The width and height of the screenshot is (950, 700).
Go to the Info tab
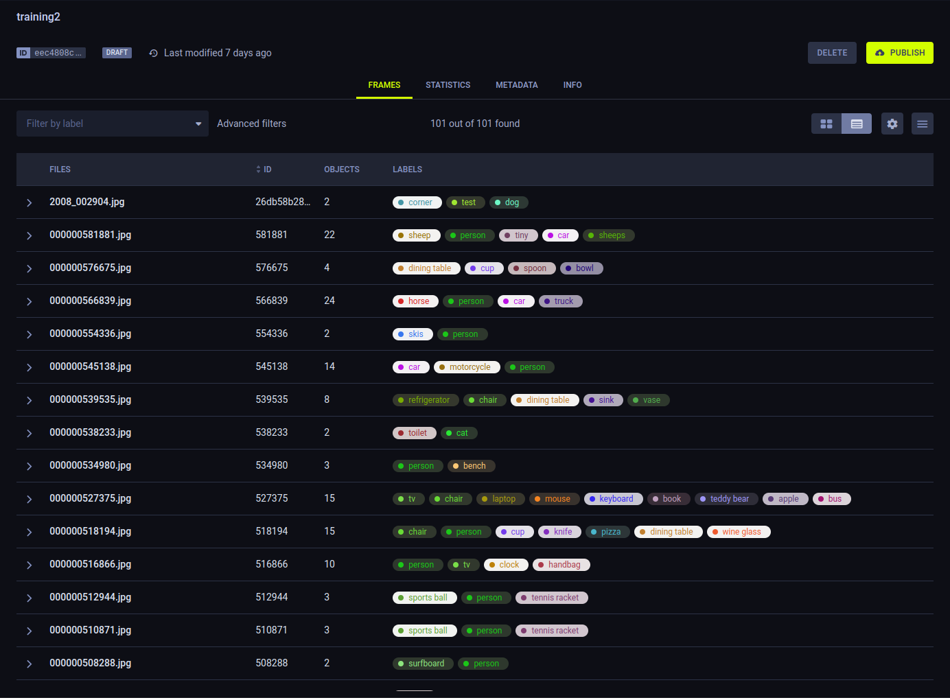click(572, 85)
